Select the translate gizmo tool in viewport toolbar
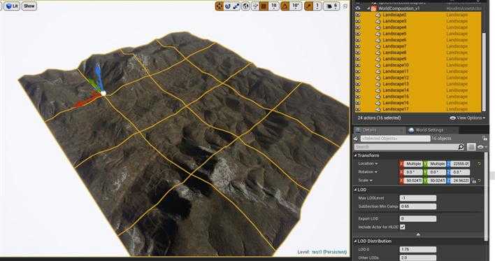 pyautogui.click(x=219, y=6)
